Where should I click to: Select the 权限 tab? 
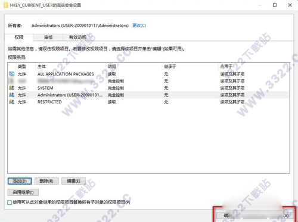point(19,37)
